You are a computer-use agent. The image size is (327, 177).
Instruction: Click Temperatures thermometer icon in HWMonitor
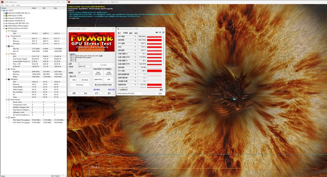[9, 36]
